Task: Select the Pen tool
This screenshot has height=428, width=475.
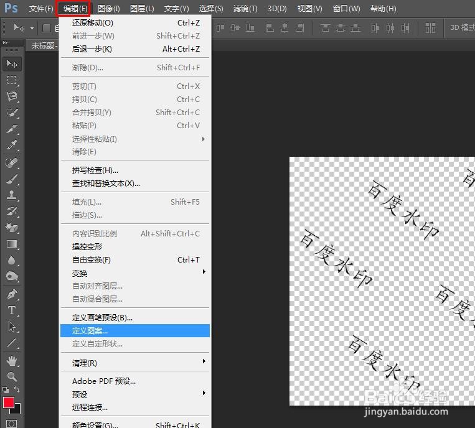Action: [x=12, y=294]
